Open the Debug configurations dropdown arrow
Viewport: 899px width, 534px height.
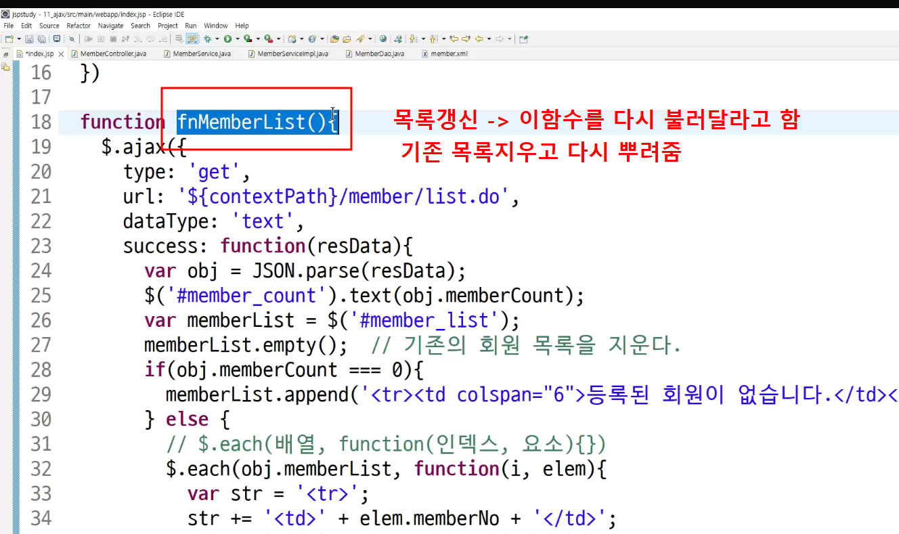click(x=217, y=39)
